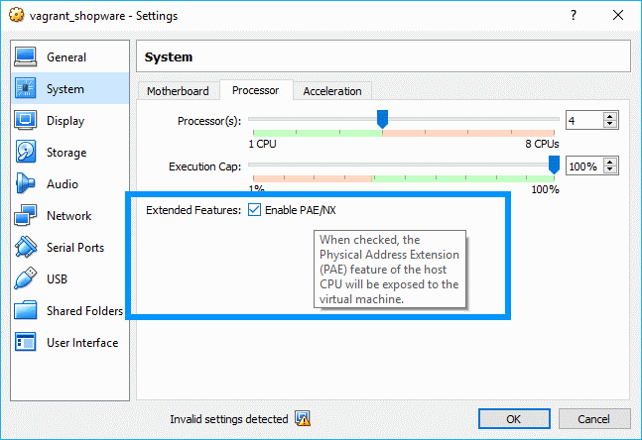
Task: Increase execution cap with up arrow
Action: [x=610, y=162]
